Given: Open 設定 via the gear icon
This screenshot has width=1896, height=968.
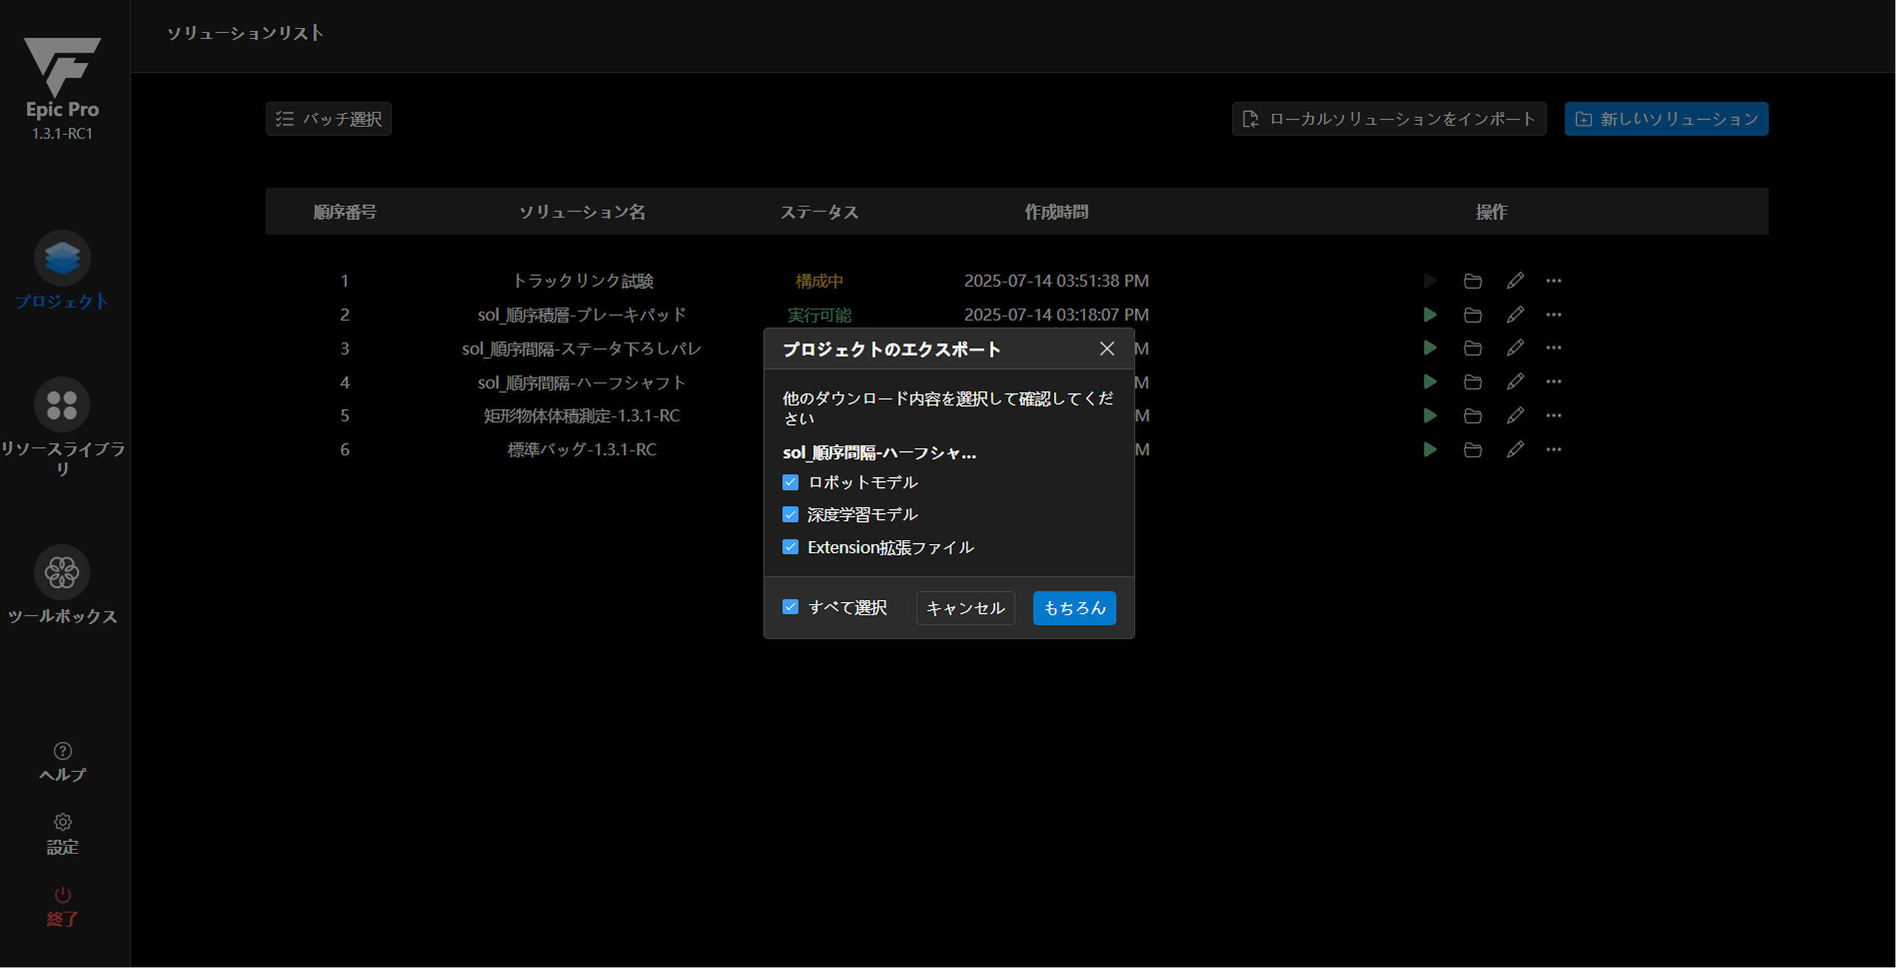Looking at the screenshot, I should (x=63, y=822).
